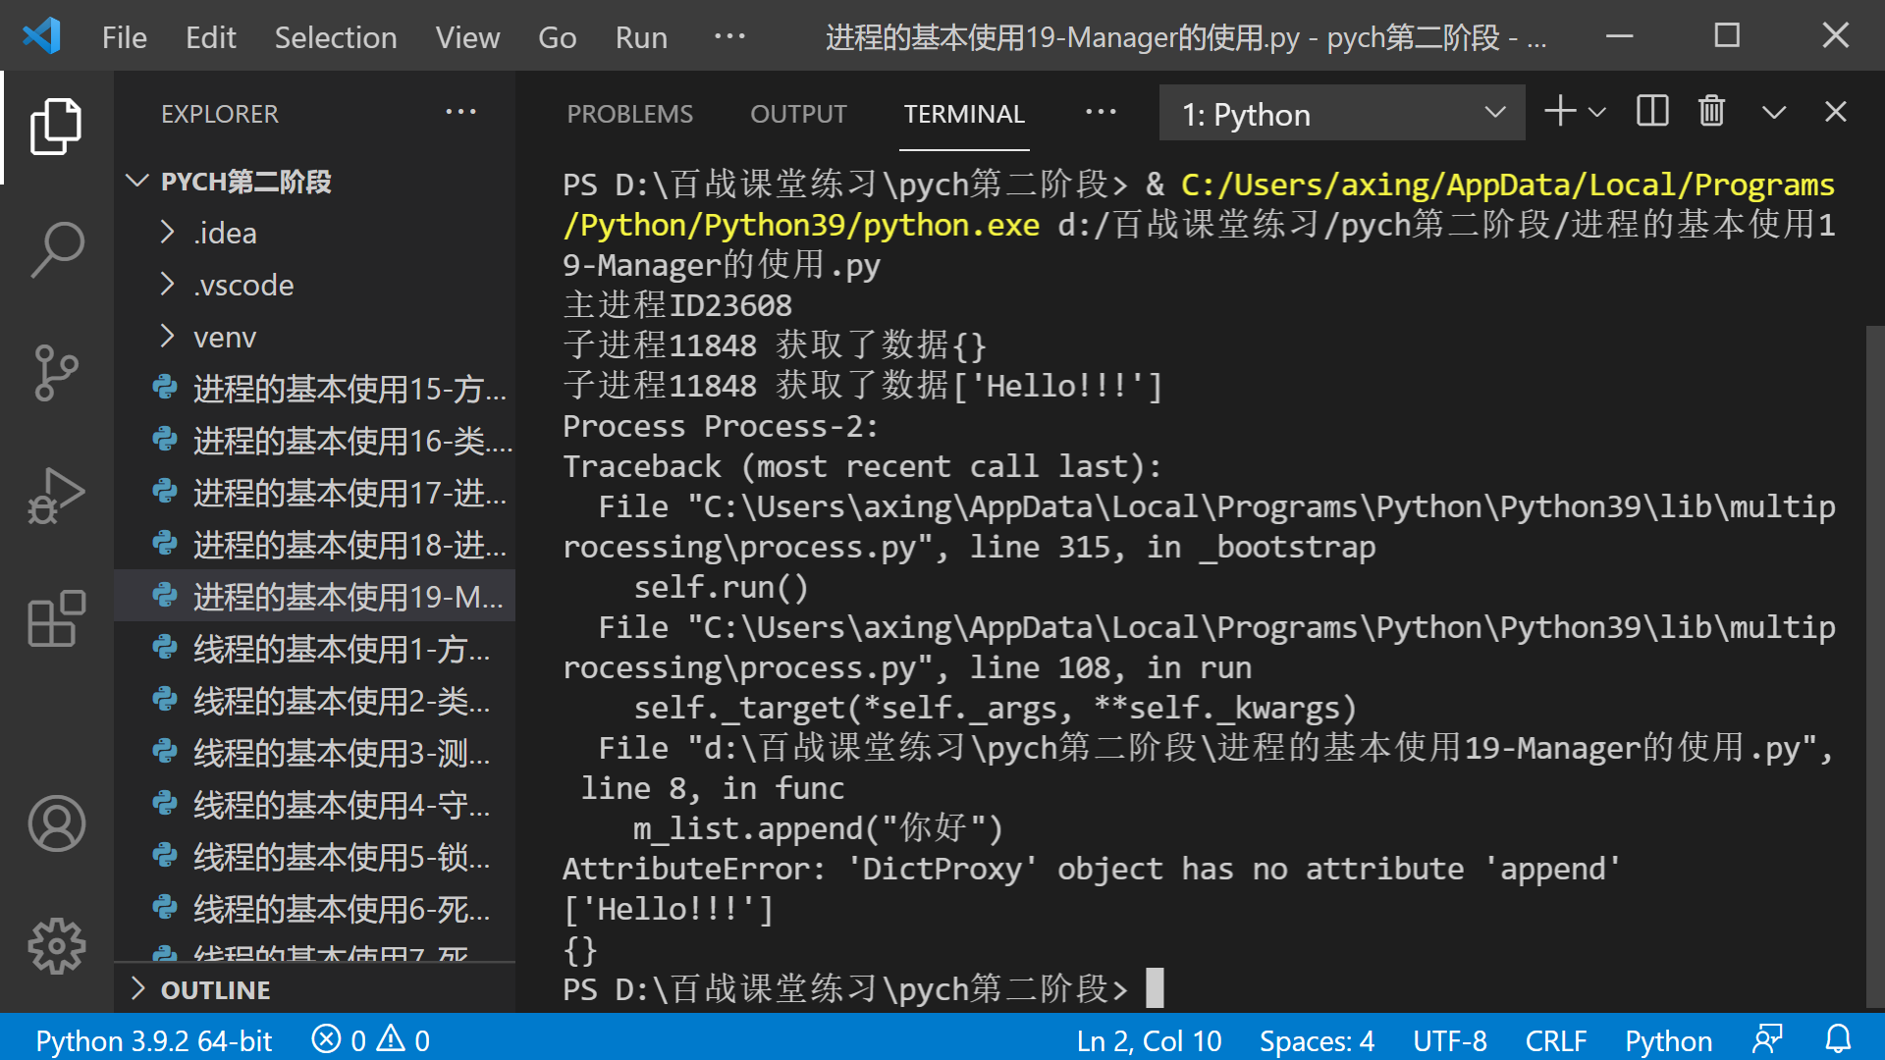Kill the terminal with trash icon

point(1711,112)
